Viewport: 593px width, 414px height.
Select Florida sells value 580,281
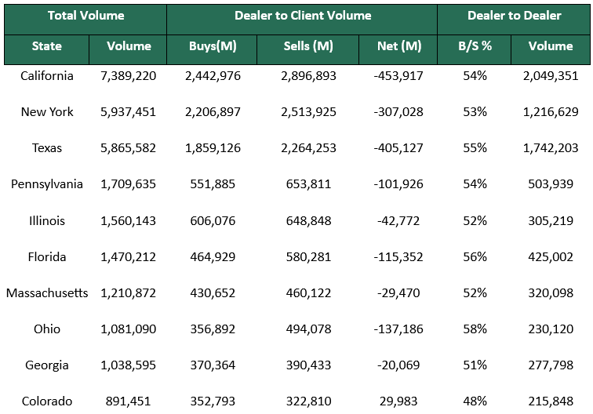308,257
